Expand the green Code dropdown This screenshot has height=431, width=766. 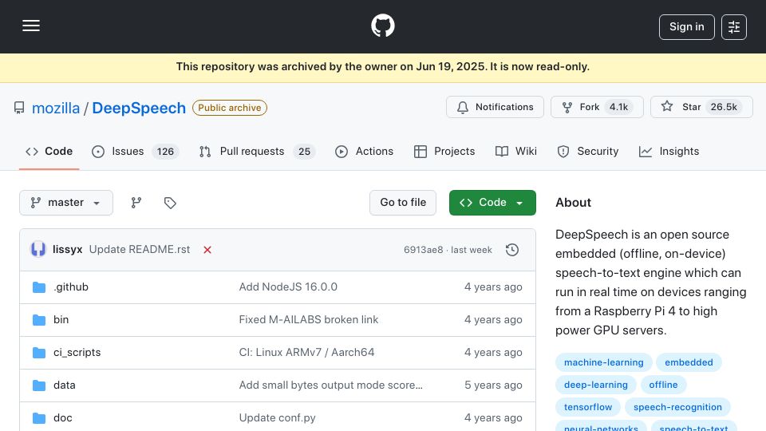[x=492, y=203]
